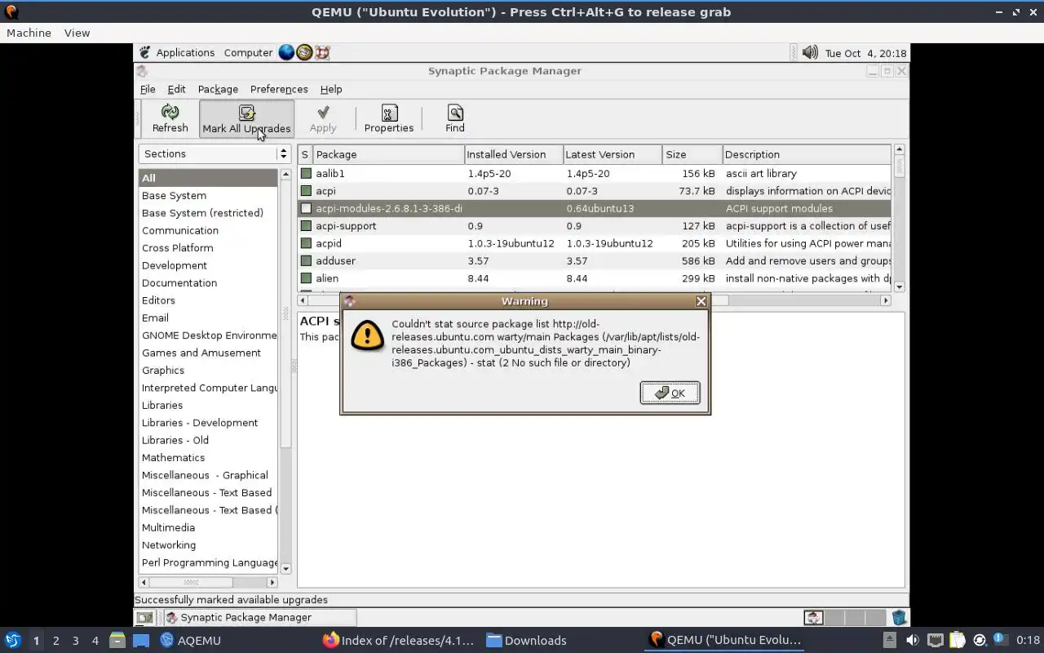Screen dimensions: 1044x653
Task: Sort by the Installed Version column header
Action: point(514,154)
